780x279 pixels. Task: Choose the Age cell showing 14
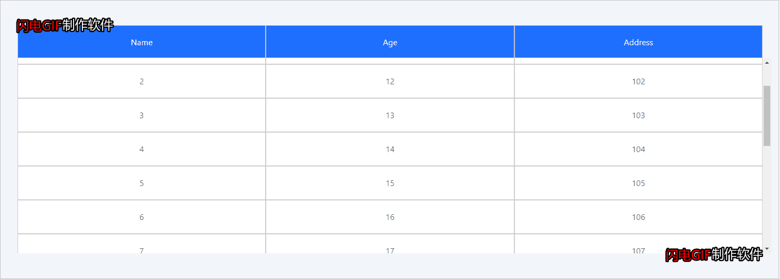pos(390,149)
